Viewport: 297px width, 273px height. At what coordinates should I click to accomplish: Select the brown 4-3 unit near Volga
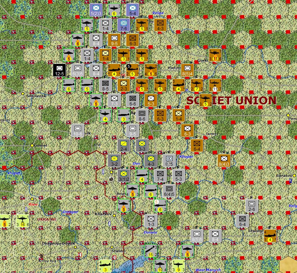pos(160,25)
